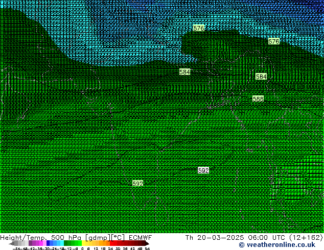Click the ECMWF model name
This screenshot has width=324, height=250.
pos(140,238)
